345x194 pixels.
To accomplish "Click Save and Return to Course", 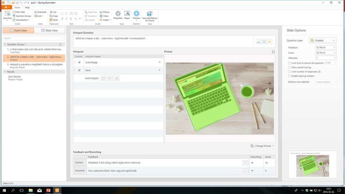I will coord(149,16).
